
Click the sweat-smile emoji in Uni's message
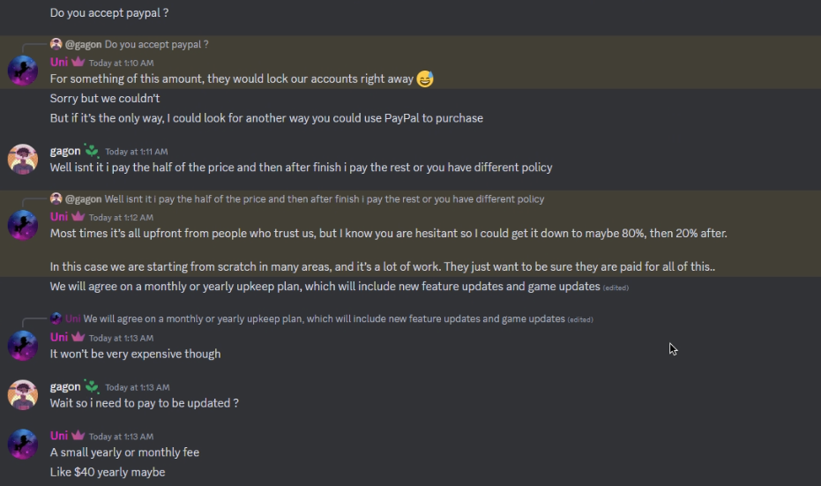pyautogui.click(x=425, y=79)
